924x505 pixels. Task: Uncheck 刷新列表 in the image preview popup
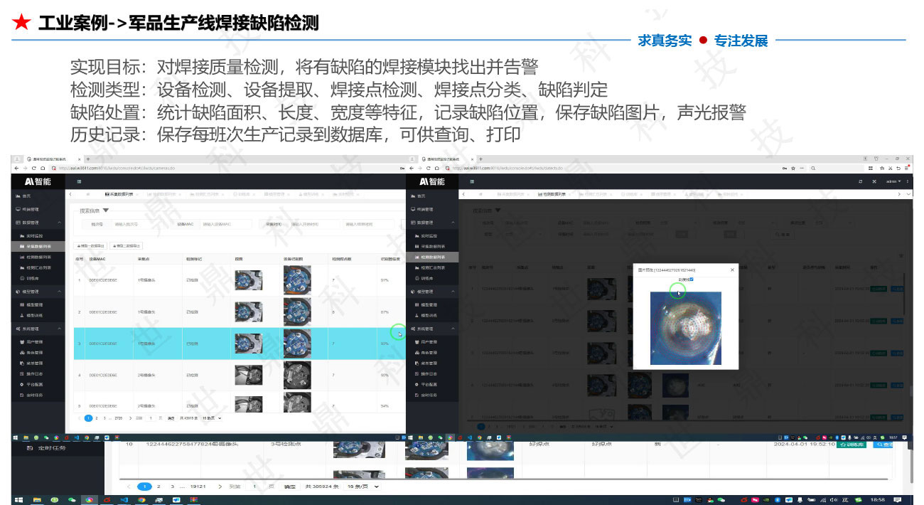[692, 280]
